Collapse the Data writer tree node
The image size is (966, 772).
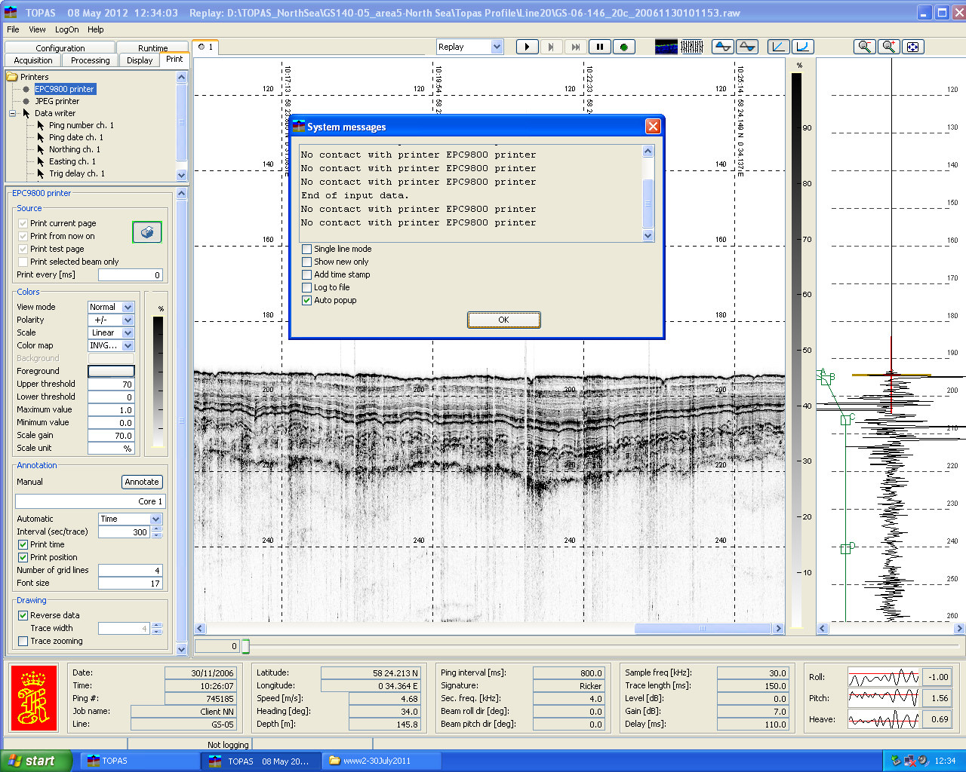click(x=13, y=113)
